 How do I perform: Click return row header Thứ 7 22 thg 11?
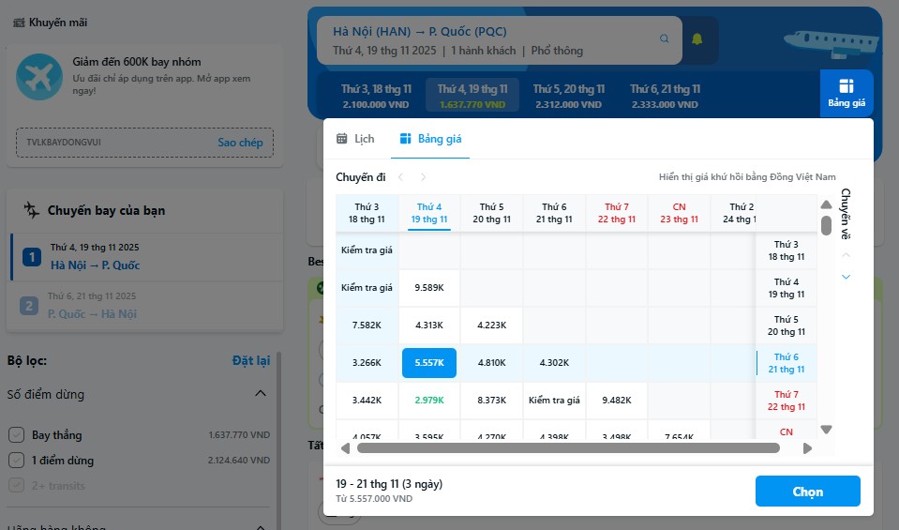(787, 401)
